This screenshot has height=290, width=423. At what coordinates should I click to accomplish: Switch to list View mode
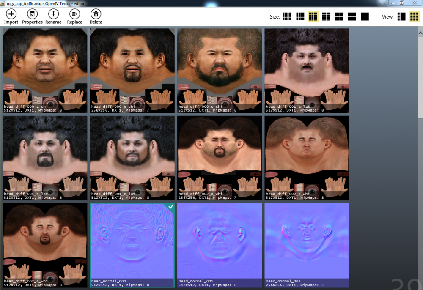[x=401, y=16]
